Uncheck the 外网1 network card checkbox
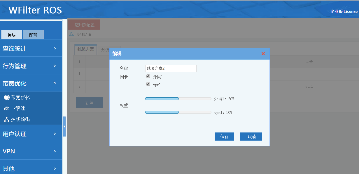Image resolution: width=359 pixels, height=174 pixels. pos(148,76)
